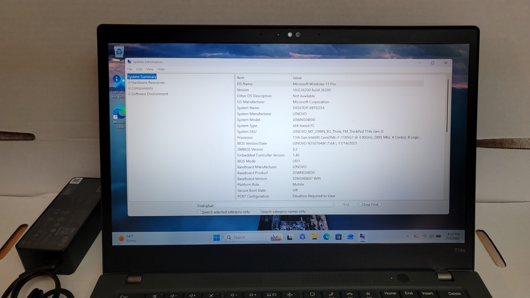
Task: Expand the Software Environment node
Action: [129, 94]
